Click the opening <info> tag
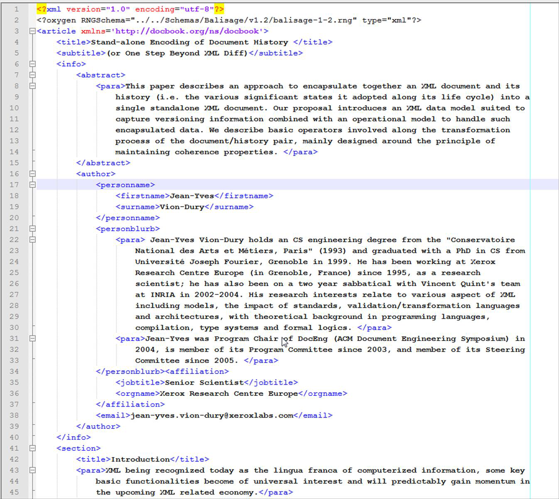The height and width of the screenshot is (499, 559). coord(71,64)
